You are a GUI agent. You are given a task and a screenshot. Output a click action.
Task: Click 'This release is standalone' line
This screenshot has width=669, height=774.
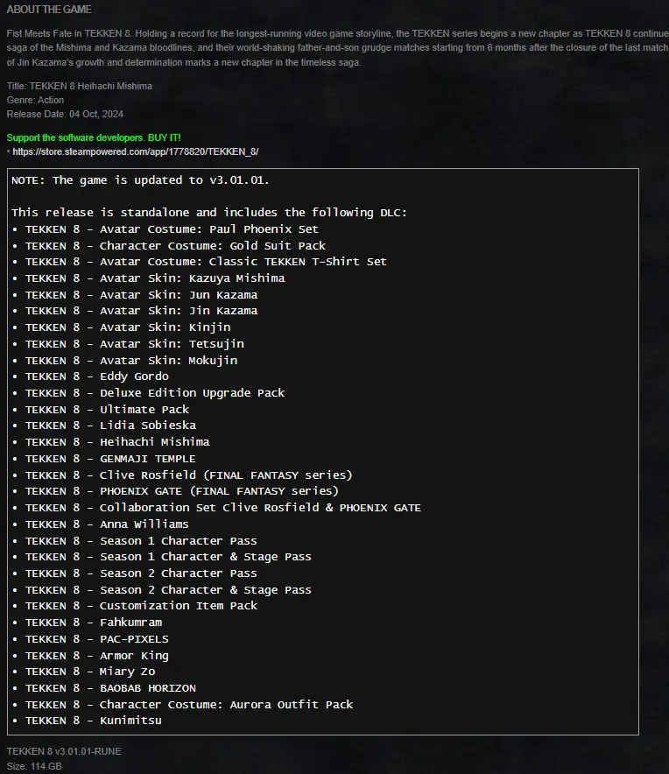pyautogui.click(x=209, y=212)
